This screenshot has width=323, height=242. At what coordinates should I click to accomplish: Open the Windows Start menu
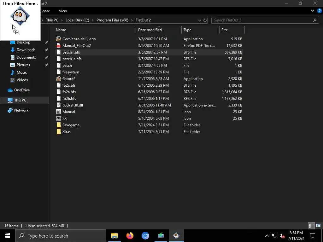pyautogui.click(x=8, y=236)
